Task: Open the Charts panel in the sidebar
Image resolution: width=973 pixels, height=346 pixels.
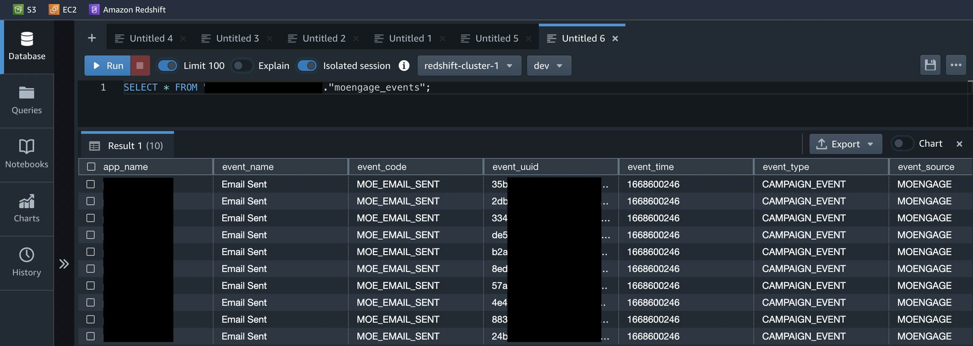Action: click(x=26, y=208)
